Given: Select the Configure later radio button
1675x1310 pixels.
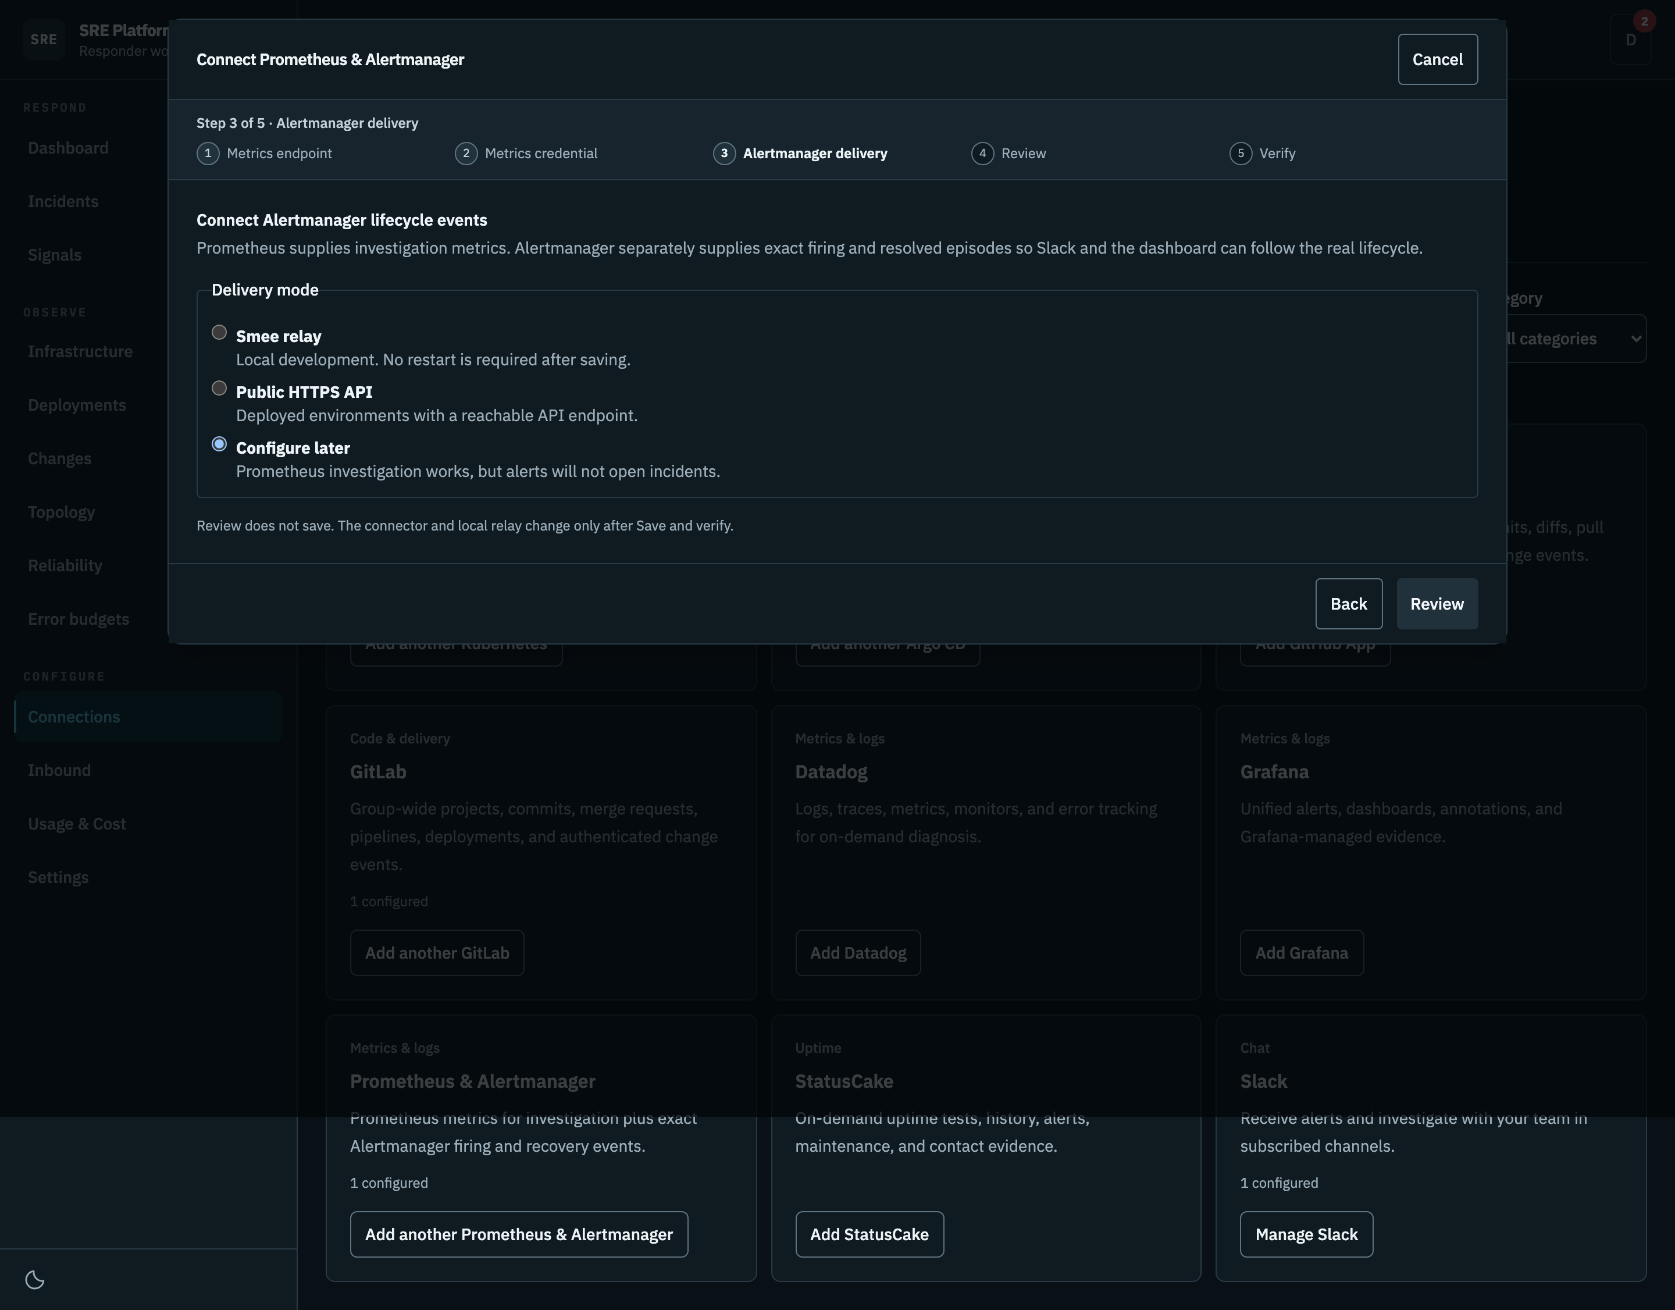Looking at the screenshot, I should click(219, 445).
